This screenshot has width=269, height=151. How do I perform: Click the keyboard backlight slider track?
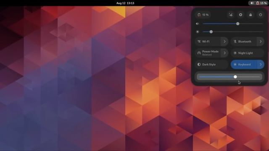point(229,77)
